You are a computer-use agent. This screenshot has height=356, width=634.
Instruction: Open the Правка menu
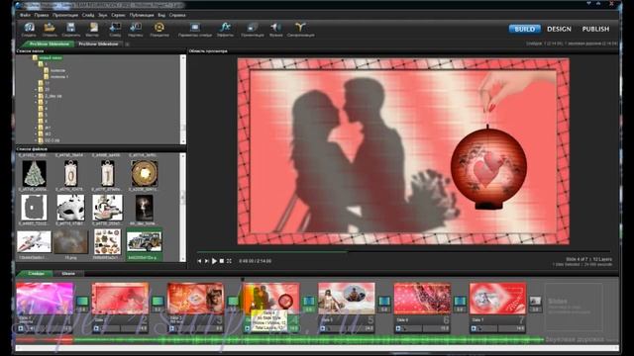click(42, 15)
